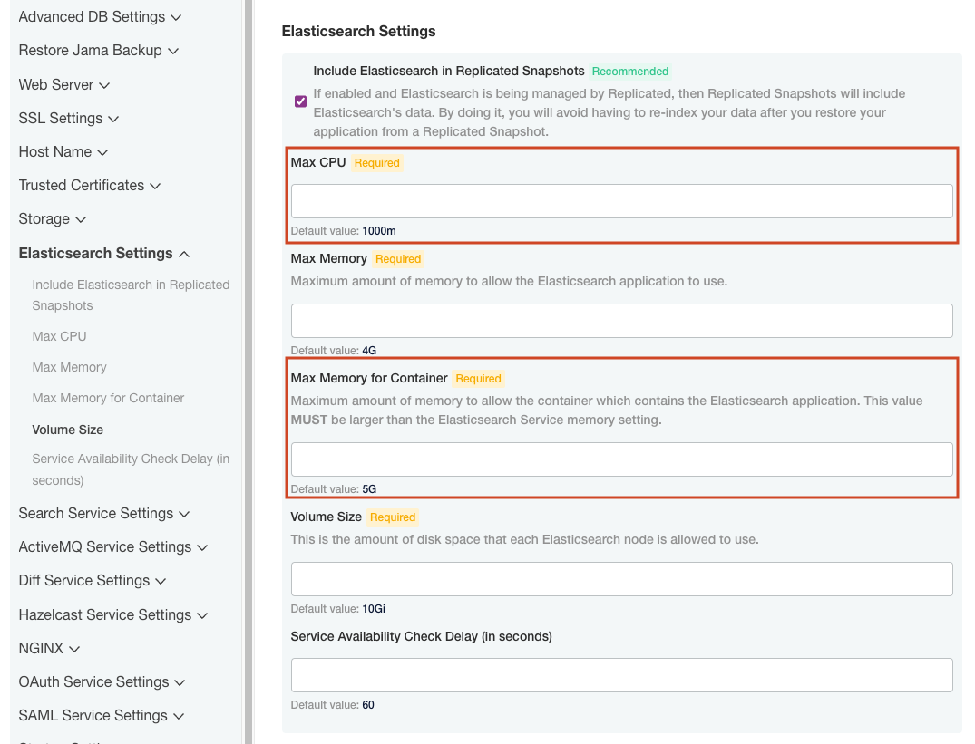Jump to Max Memory in sidebar
This screenshot has width=975, height=744.
69,367
